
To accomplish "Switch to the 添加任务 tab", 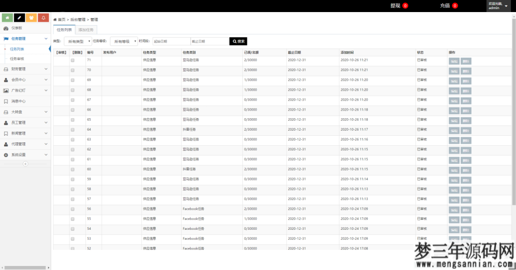I will 86,30.
